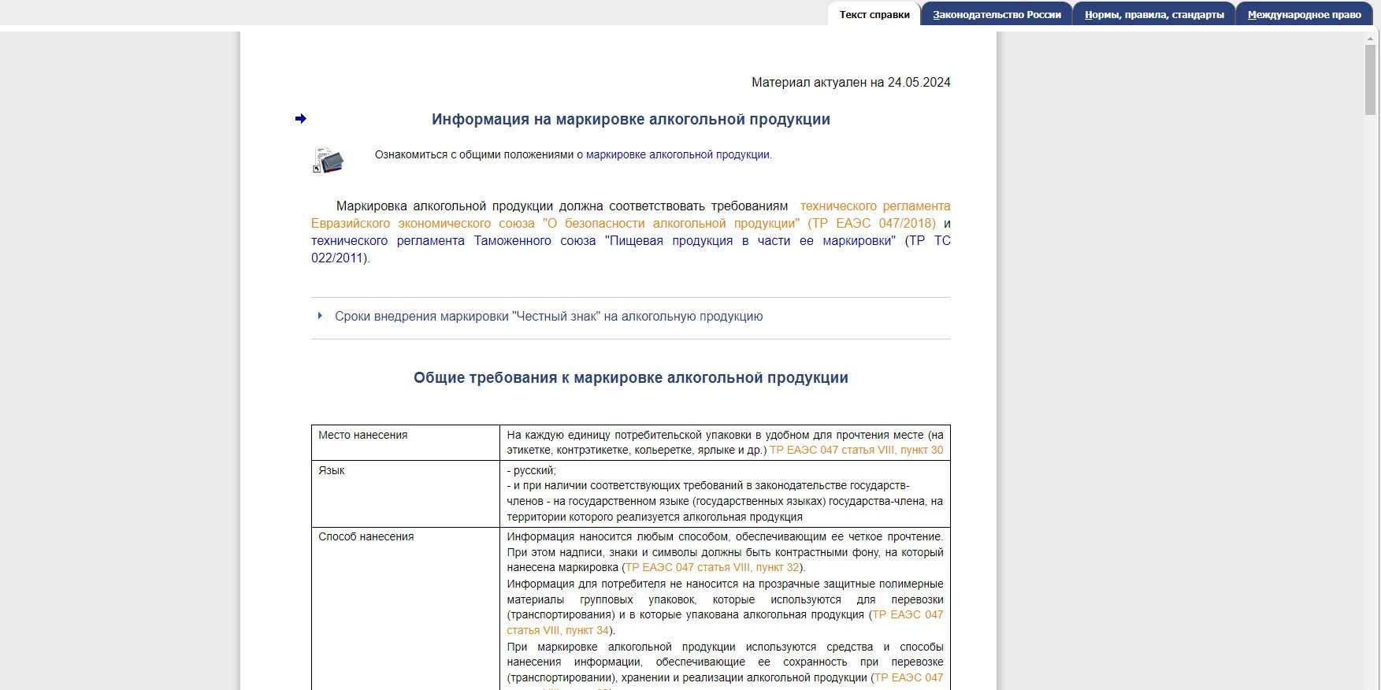
Task: Follow маркировке алкогольной продукции link
Action: point(678,155)
